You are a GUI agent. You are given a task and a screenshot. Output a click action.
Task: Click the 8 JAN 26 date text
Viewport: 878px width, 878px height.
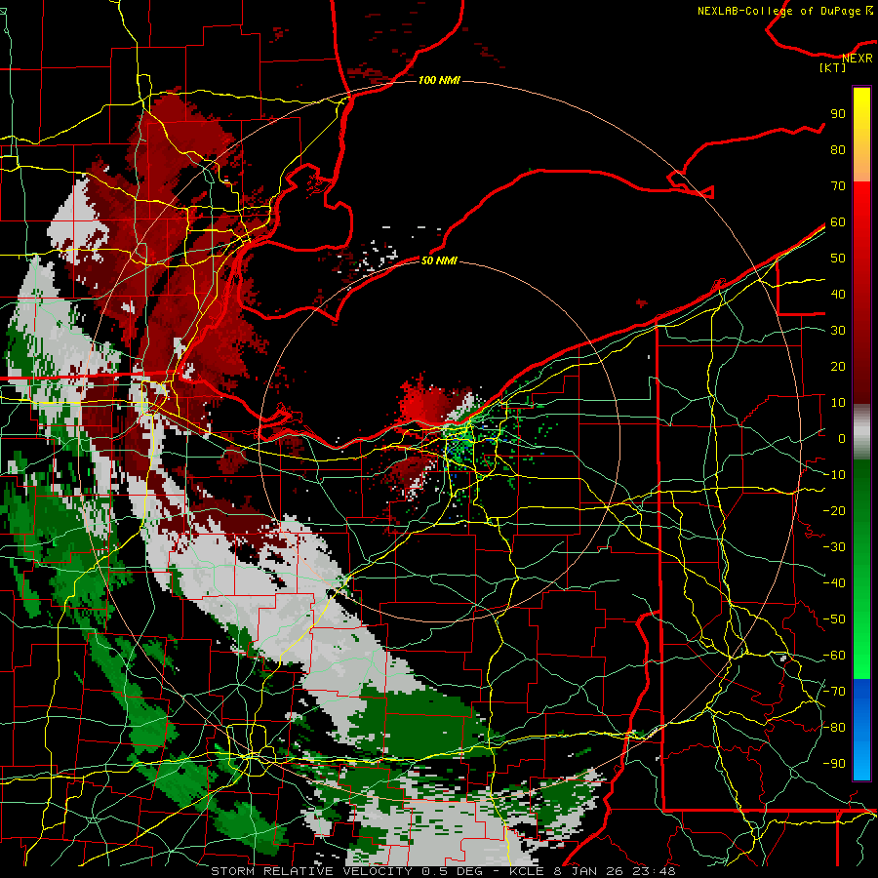click(x=588, y=871)
